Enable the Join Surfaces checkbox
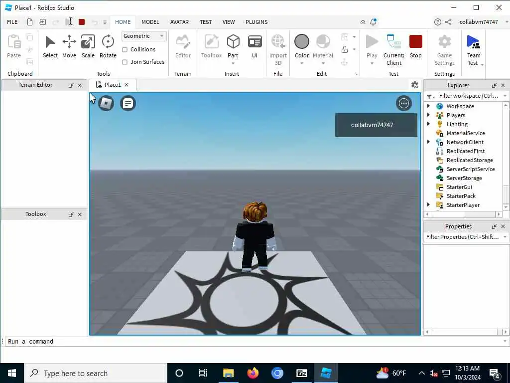The width and height of the screenshot is (510, 383). (x=125, y=62)
